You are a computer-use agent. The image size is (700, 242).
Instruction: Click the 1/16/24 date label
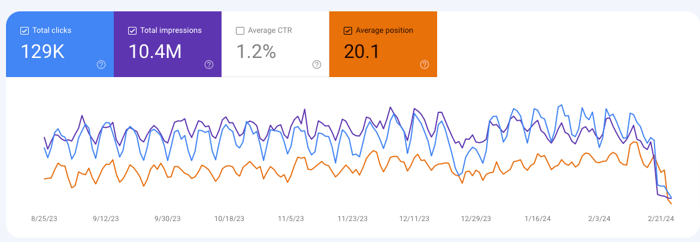(537, 219)
